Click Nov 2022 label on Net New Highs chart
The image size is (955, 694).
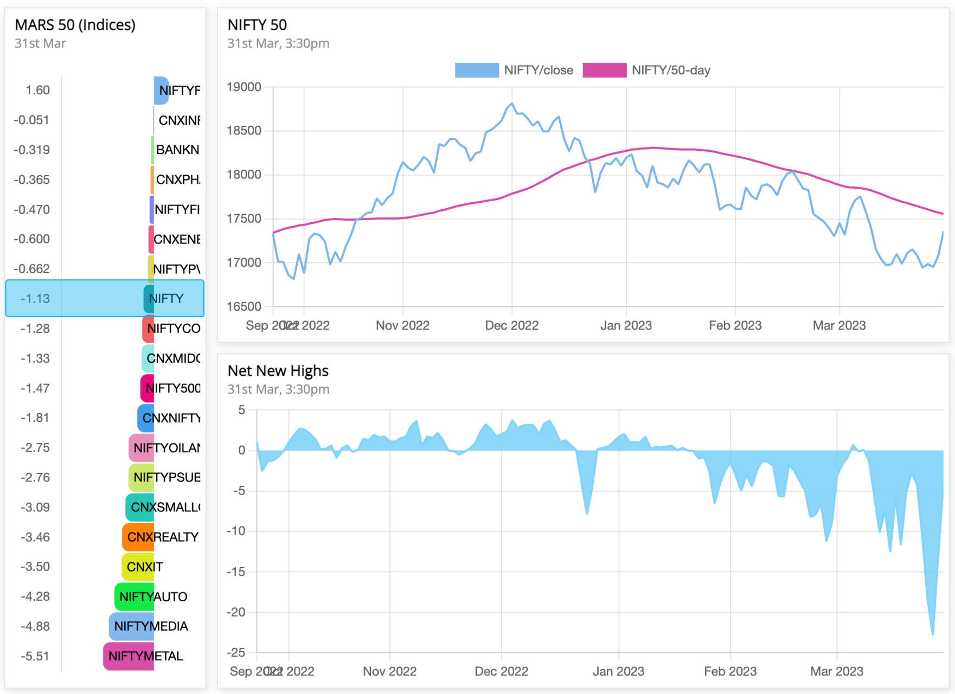(390, 671)
